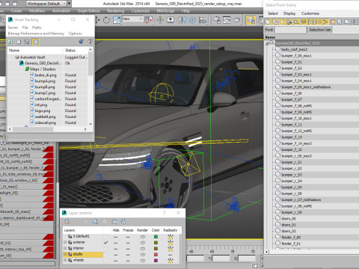Click the Status Log icon in Asset Tracking
Image resolution: width=359 pixels, height=269 pixels.
click(x=19, y=42)
